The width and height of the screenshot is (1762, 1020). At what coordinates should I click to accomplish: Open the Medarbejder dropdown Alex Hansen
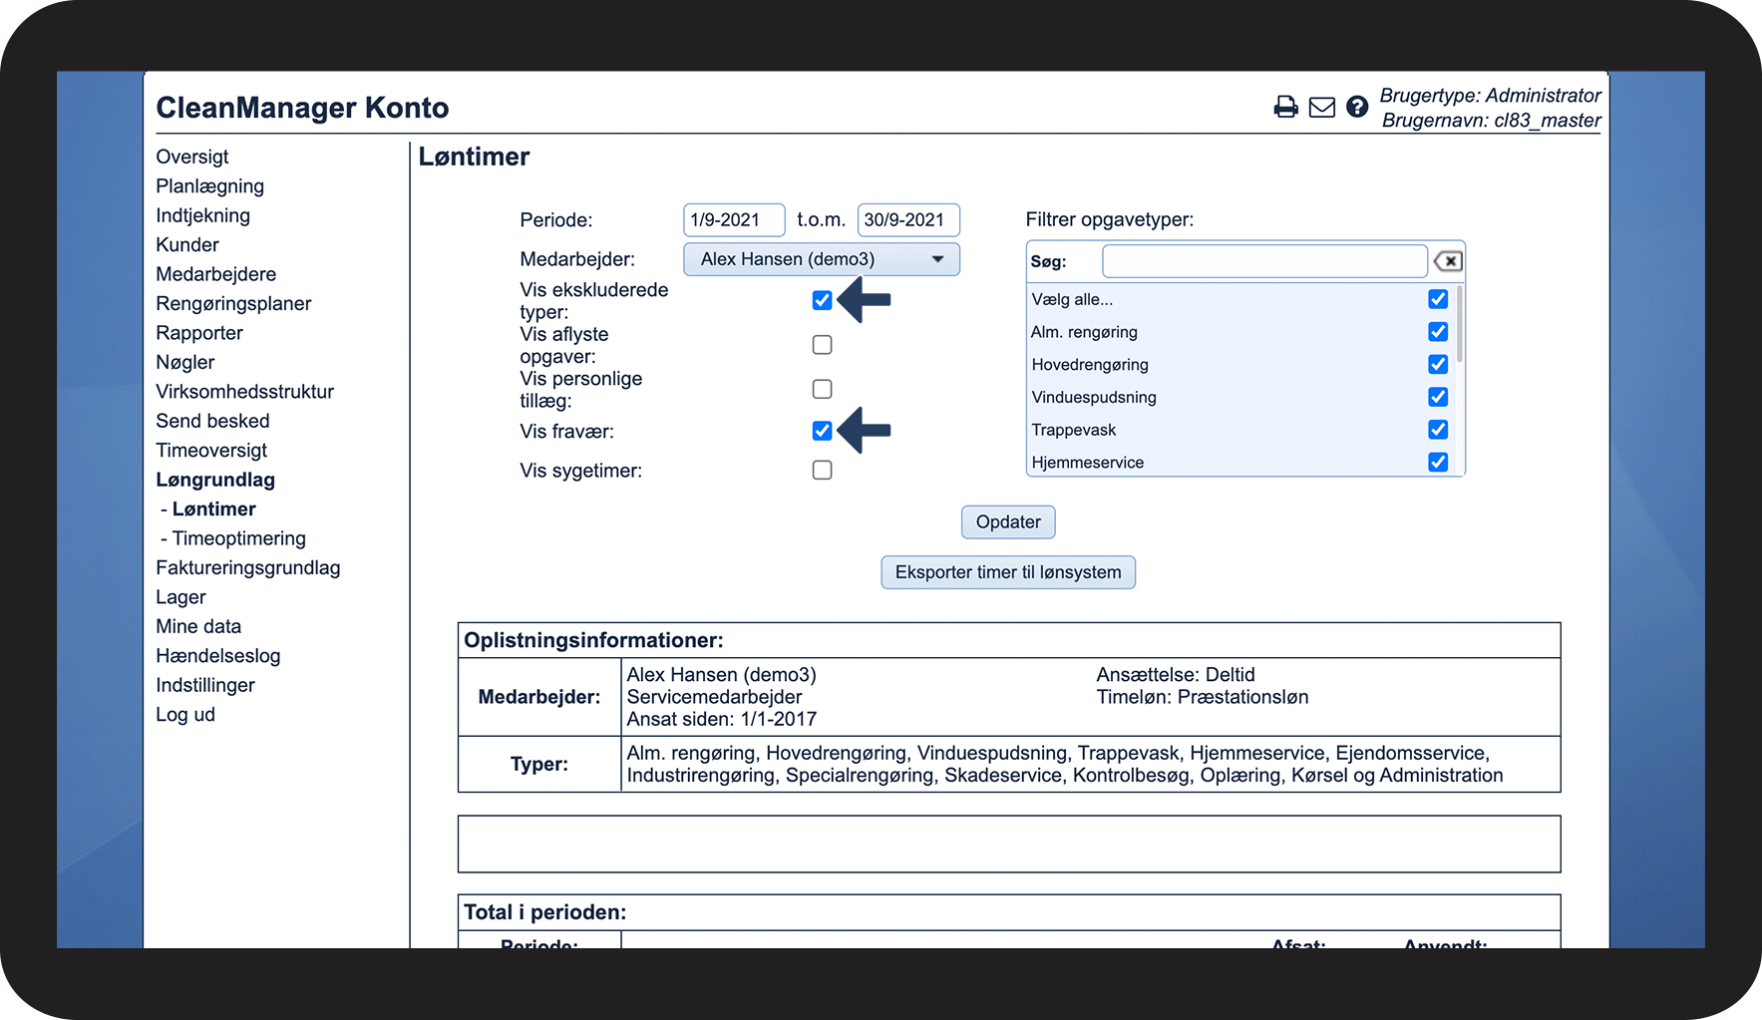pos(822,259)
